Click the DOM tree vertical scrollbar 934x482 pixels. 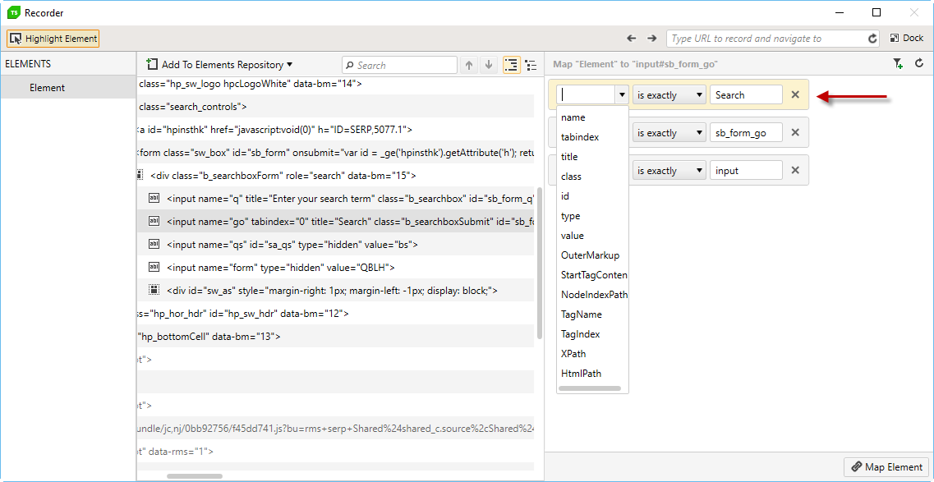click(x=540, y=263)
